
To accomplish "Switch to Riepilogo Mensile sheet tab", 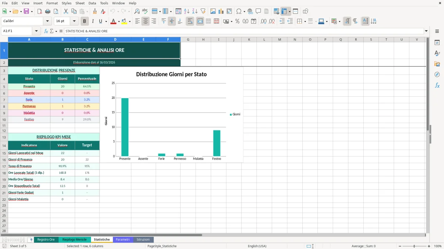I will 74,239.
